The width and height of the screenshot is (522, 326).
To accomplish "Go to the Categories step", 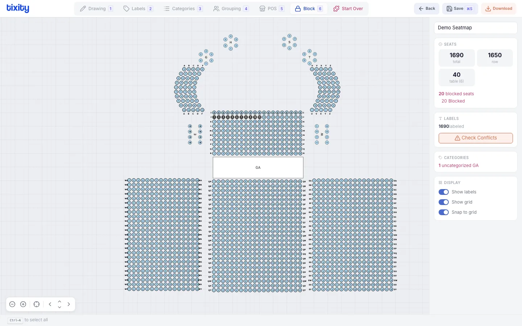I will click(183, 9).
